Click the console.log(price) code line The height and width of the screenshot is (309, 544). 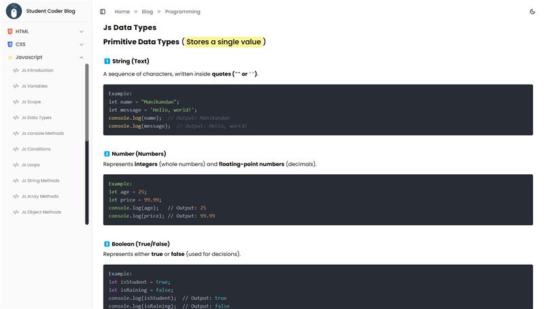click(x=162, y=216)
